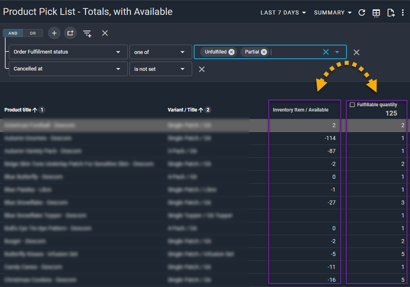Sort by Variant / Title column header
The image size is (410, 287).
(x=182, y=110)
